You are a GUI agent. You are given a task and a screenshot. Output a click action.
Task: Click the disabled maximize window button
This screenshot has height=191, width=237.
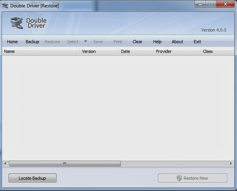(x=211, y=4)
